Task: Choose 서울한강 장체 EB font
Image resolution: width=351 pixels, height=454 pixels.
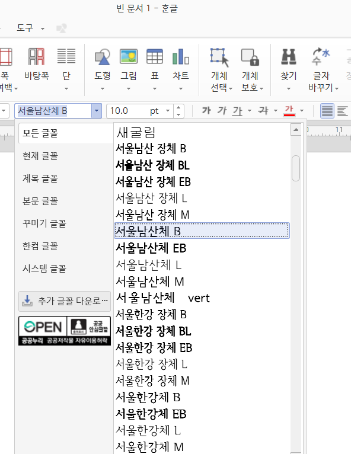Action: pyautogui.click(x=202, y=347)
